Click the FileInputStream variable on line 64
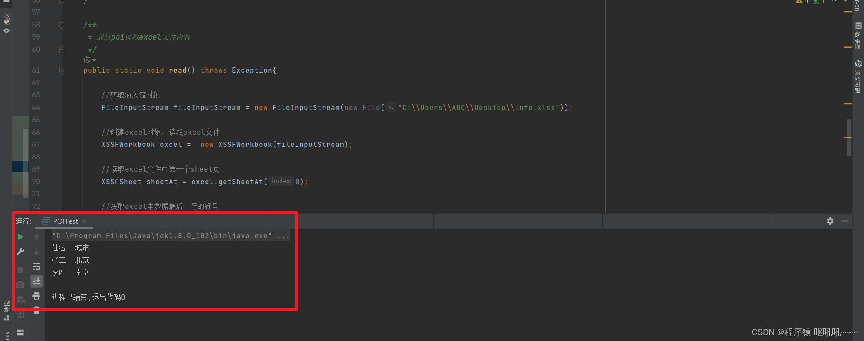The height and width of the screenshot is (341, 864). 207,108
